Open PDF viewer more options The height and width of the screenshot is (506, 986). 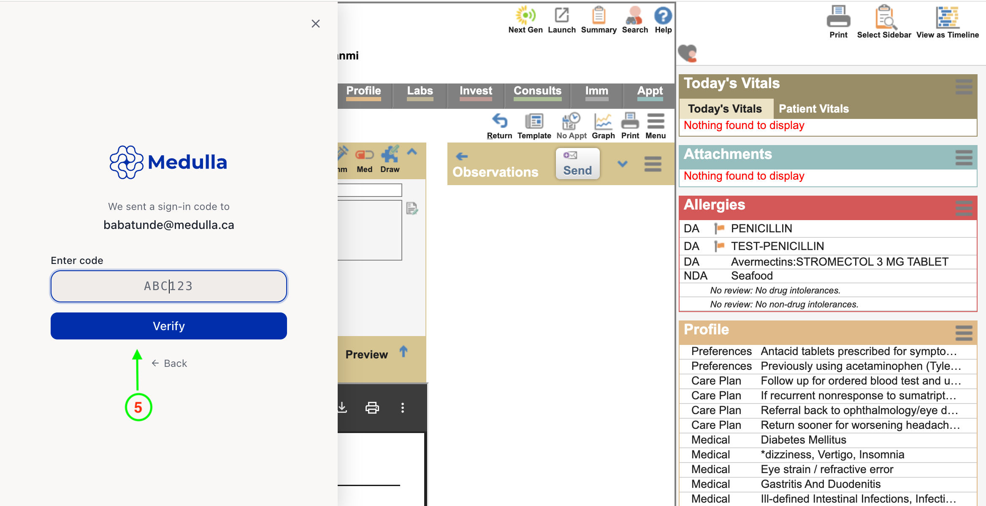tap(403, 408)
